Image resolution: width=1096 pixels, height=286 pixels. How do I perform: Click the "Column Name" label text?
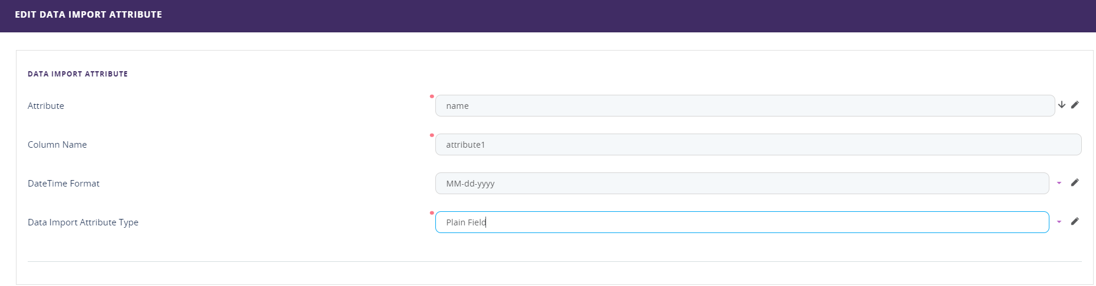57,145
